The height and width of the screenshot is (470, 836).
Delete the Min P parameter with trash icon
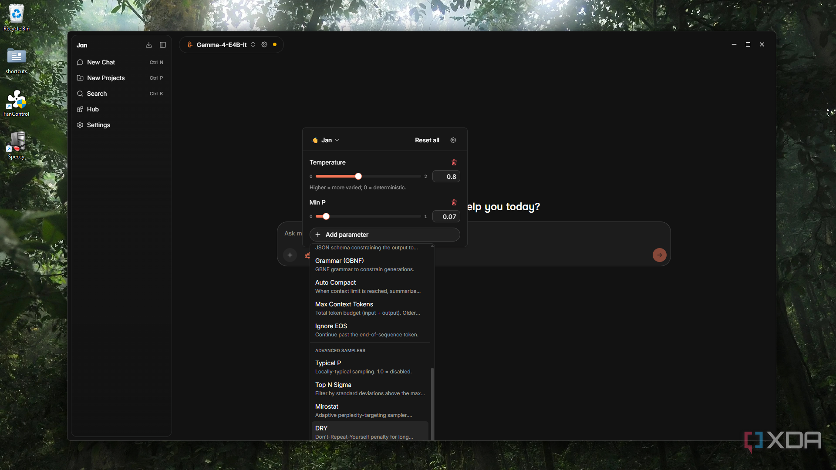pos(454,202)
